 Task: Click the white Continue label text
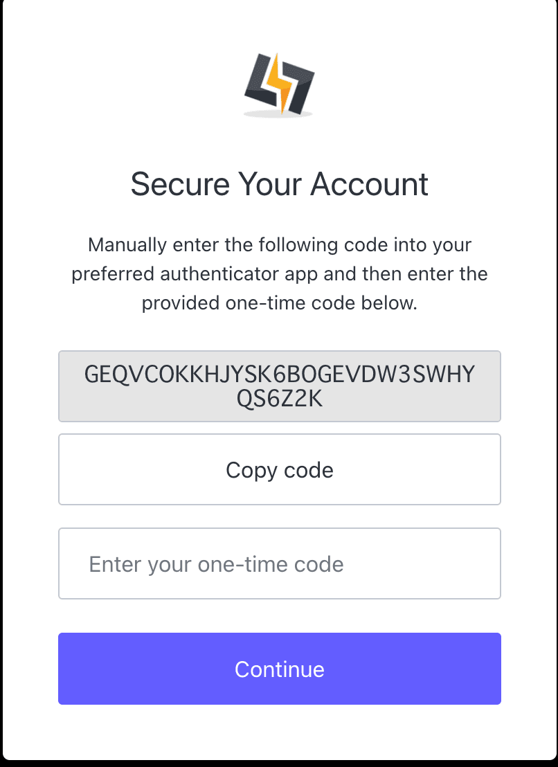coord(279,669)
